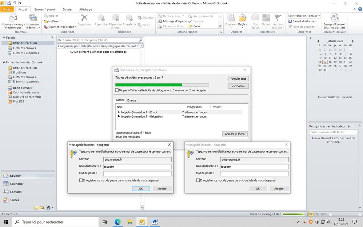This screenshot has width=363, height=227.
Task: Click Annuler tout button
Action: click(238, 79)
